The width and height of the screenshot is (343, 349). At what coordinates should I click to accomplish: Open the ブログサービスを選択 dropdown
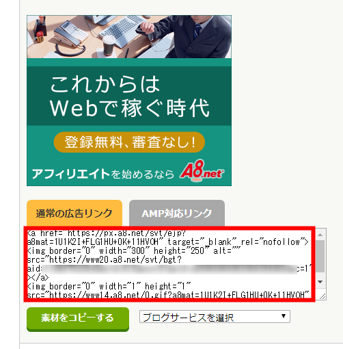click(215, 317)
